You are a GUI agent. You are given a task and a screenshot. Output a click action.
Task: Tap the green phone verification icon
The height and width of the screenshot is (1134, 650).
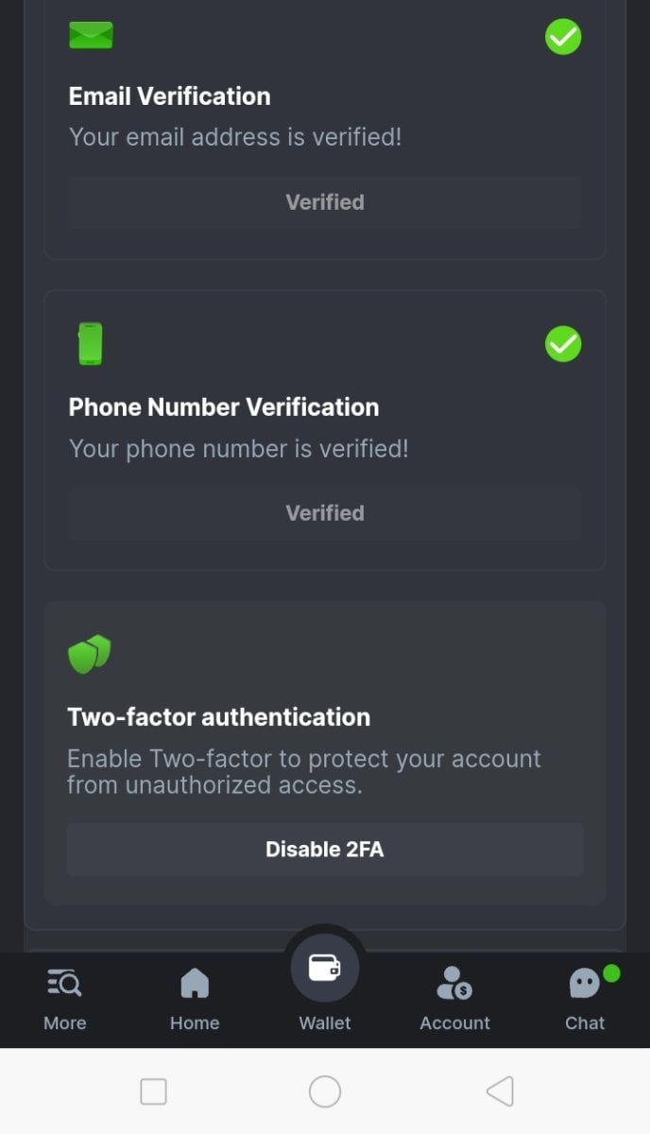pyautogui.click(x=91, y=344)
